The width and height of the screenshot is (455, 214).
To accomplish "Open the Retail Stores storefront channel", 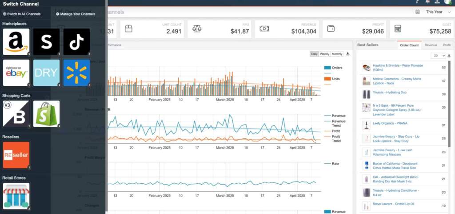I will tap(16, 196).
